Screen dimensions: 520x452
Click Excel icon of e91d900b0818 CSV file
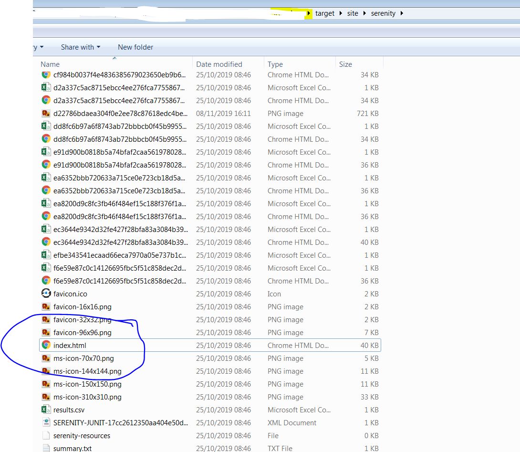coord(46,152)
